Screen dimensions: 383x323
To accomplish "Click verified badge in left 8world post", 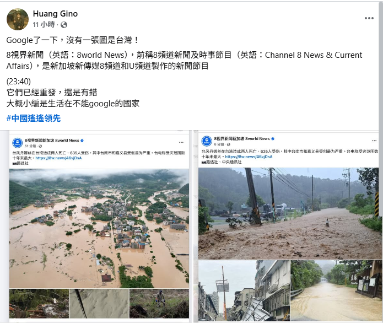I will [82, 141].
